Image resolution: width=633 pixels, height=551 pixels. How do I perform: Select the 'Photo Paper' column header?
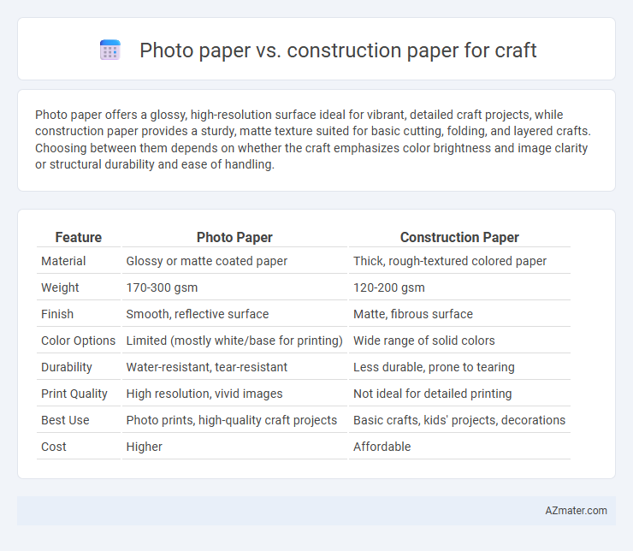point(234,237)
